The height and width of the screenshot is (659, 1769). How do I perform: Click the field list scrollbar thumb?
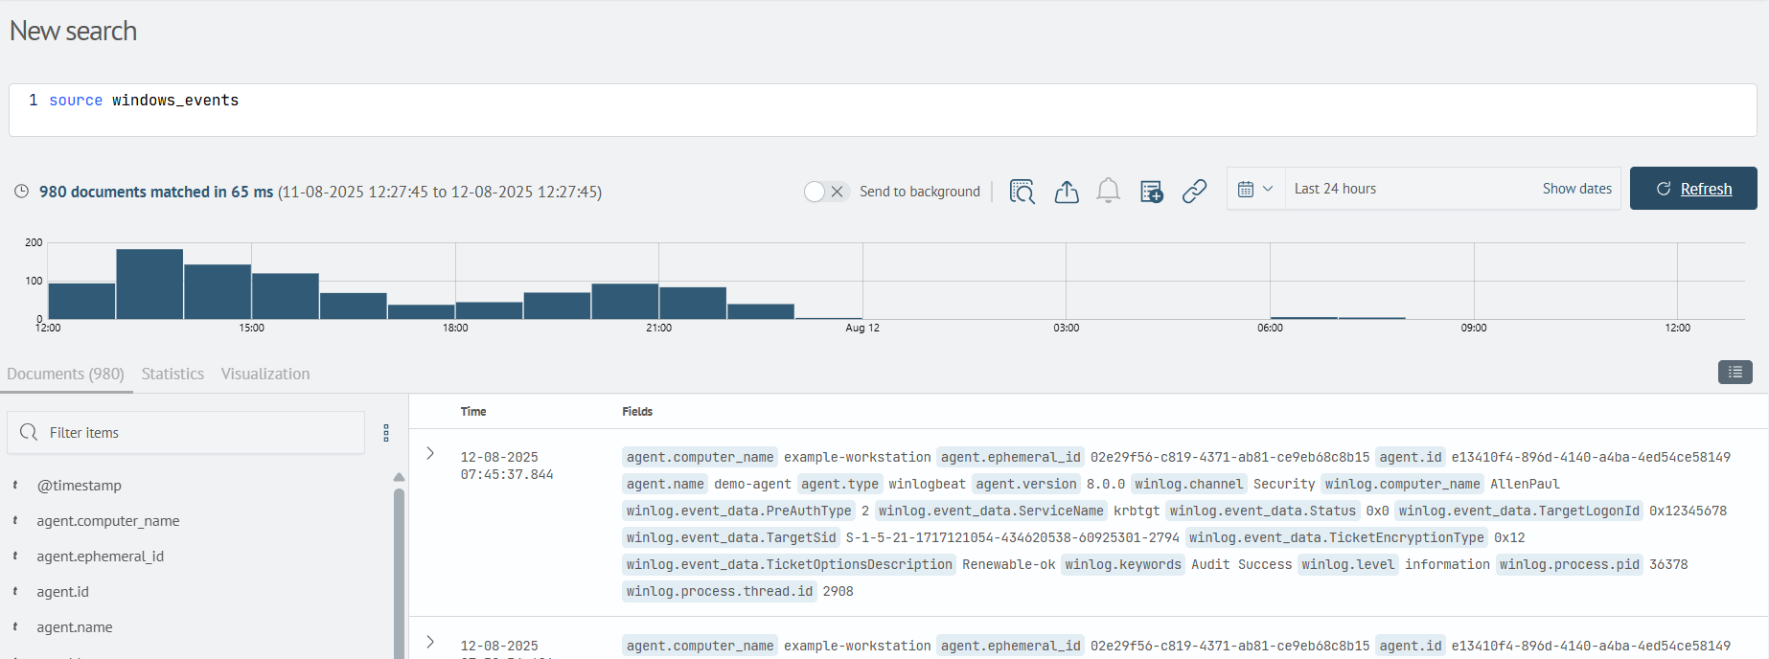(399, 573)
